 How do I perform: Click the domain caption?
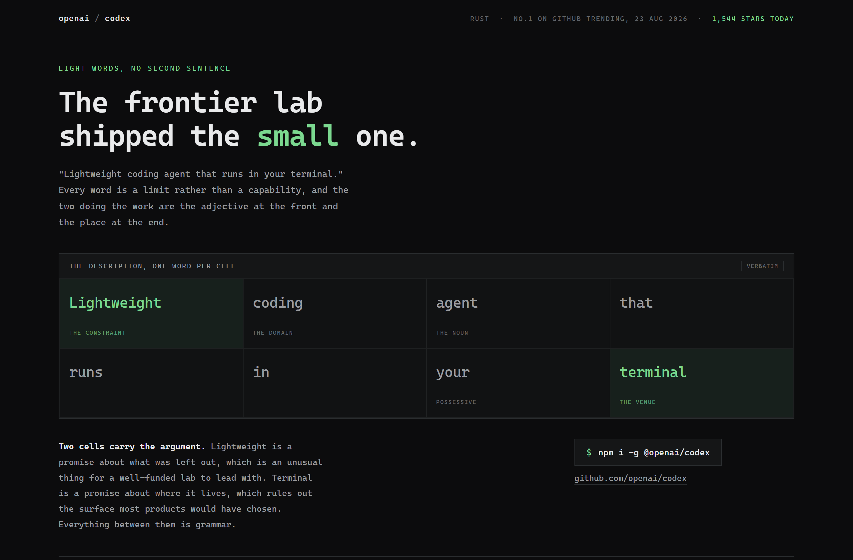point(273,333)
